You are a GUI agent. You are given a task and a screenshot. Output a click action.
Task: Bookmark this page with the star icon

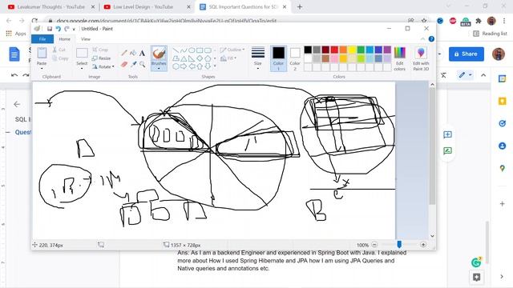click(424, 21)
